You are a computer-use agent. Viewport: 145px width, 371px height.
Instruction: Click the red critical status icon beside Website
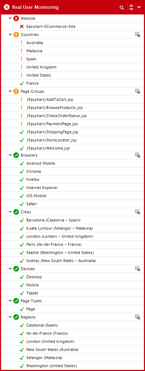point(16,18)
